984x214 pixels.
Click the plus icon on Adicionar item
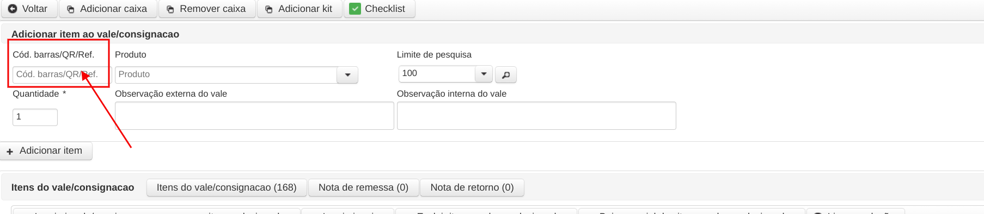pyautogui.click(x=10, y=152)
